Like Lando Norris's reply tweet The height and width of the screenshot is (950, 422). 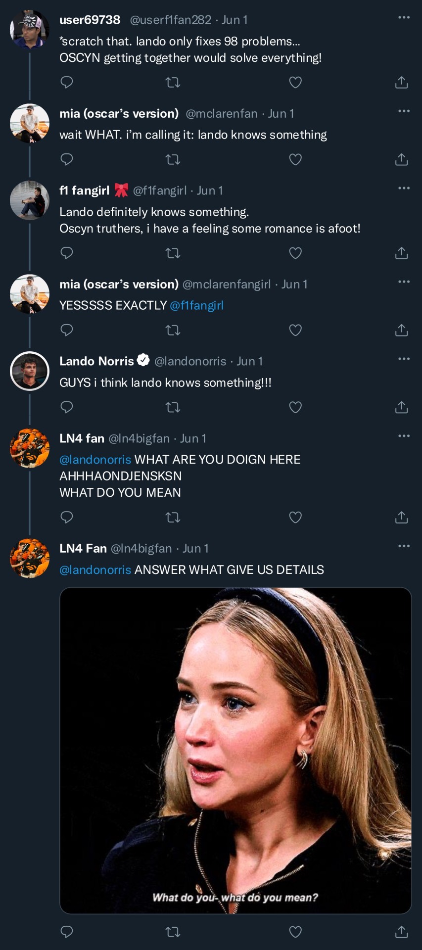point(295,407)
